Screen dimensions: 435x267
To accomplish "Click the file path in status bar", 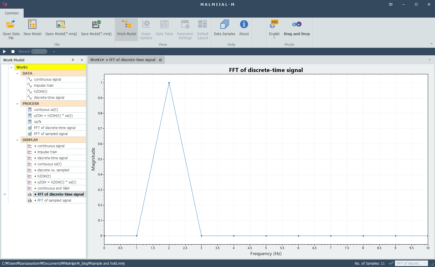I will click(x=63, y=264).
